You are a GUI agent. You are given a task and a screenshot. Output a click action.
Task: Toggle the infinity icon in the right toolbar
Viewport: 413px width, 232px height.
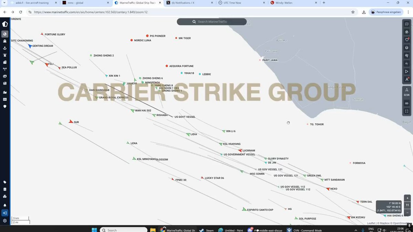pyautogui.click(x=406, y=103)
